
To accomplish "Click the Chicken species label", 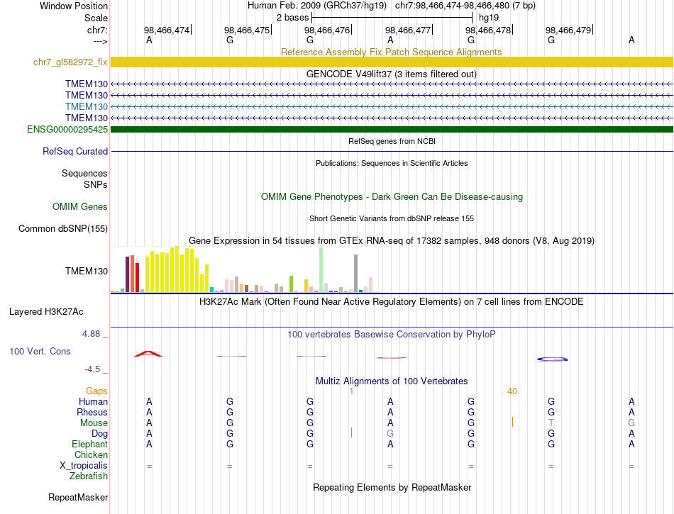I will pos(91,454).
